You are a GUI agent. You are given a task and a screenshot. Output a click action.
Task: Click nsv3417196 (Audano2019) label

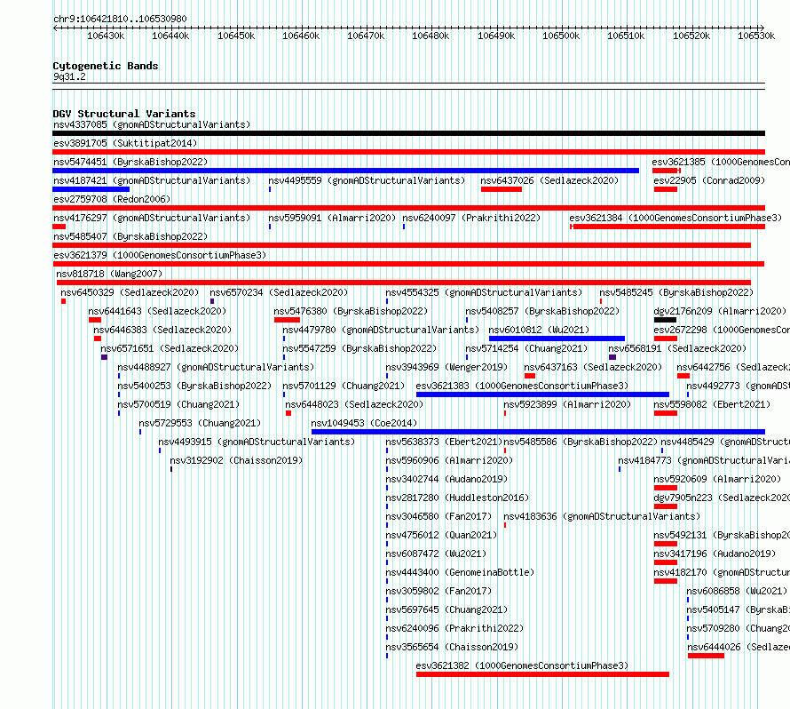pyautogui.click(x=715, y=554)
